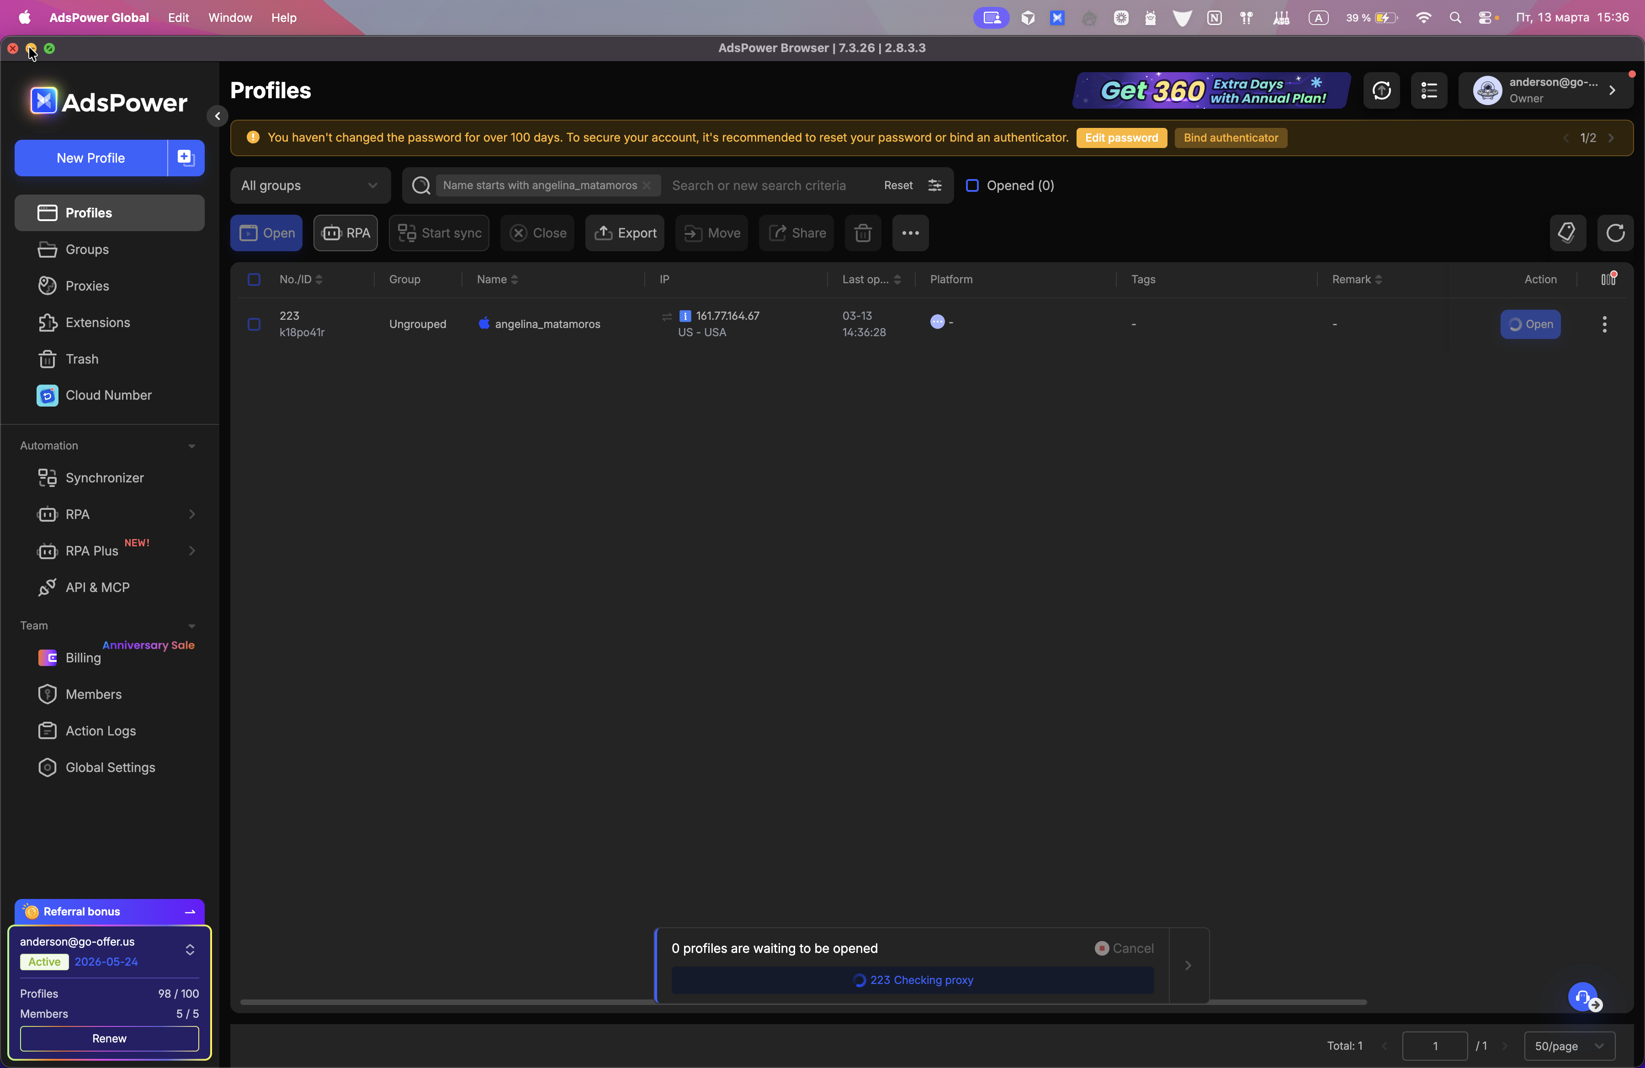
Task: Select the profile 223 row checkbox
Action: coord(254,324)
